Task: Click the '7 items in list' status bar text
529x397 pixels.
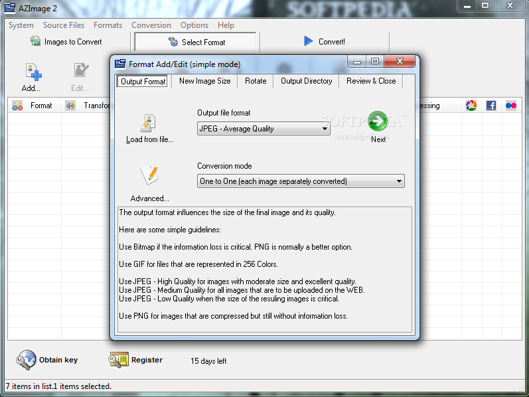Action: click(x=58, y=386)
